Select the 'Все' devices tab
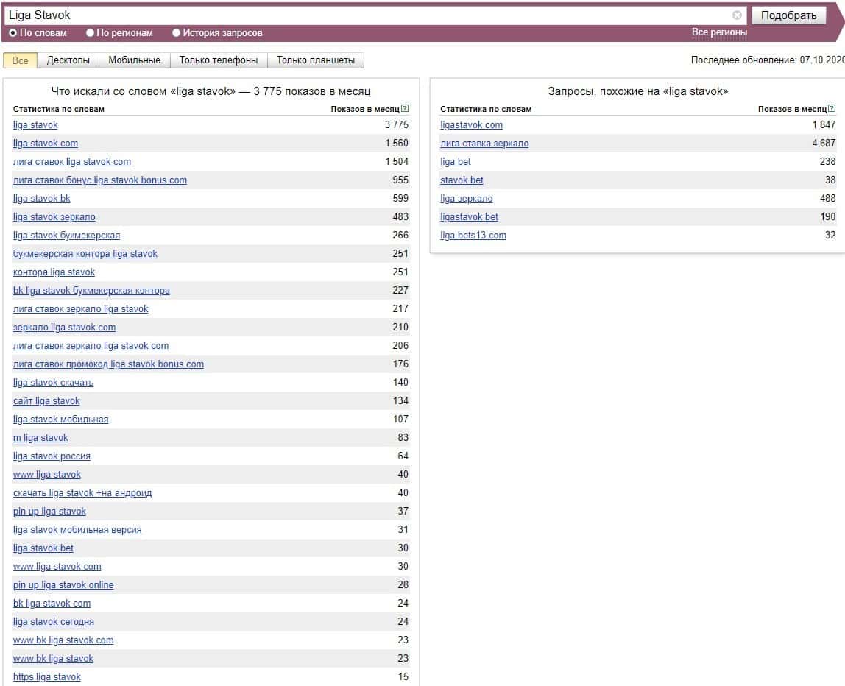This screenshot has height=686, width=845. pyautogui.click(x=20, y=60)
